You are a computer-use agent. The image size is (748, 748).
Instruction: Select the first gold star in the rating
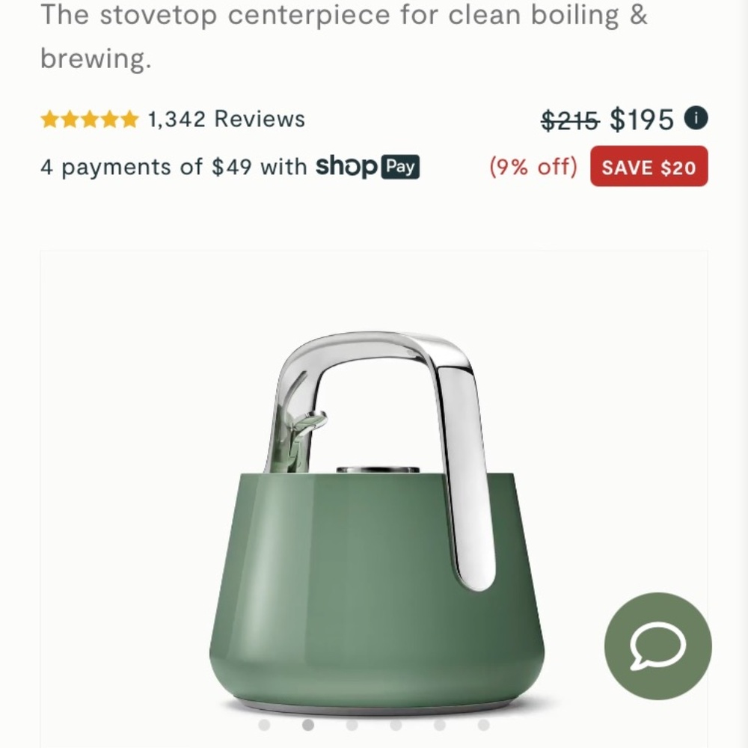(49, 118)
